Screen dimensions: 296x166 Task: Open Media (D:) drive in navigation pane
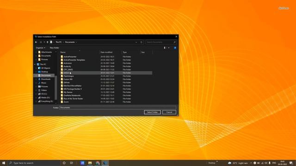45,98
